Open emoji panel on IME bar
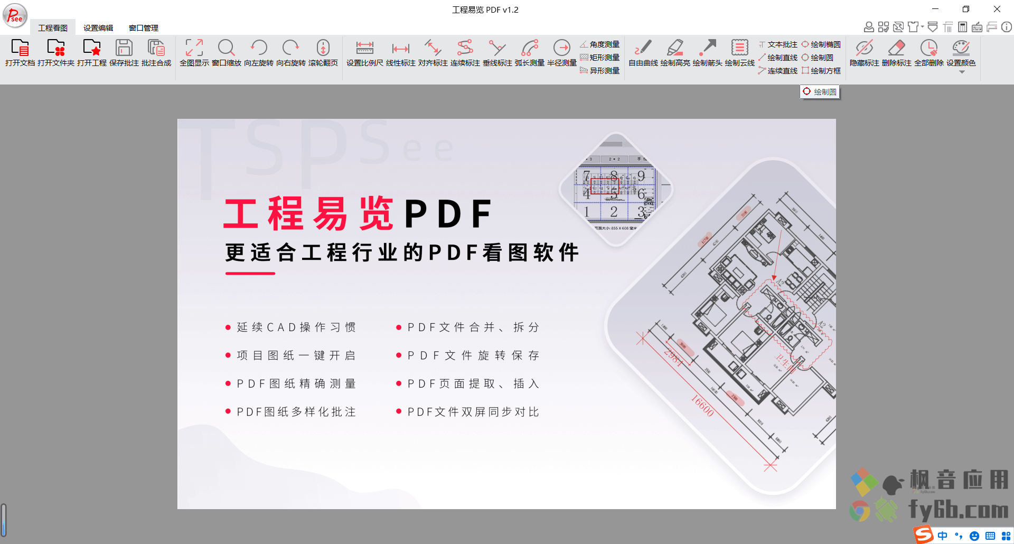Image resolution: width=1014 pixels, height=544 pixels. (x=974, y=536)
